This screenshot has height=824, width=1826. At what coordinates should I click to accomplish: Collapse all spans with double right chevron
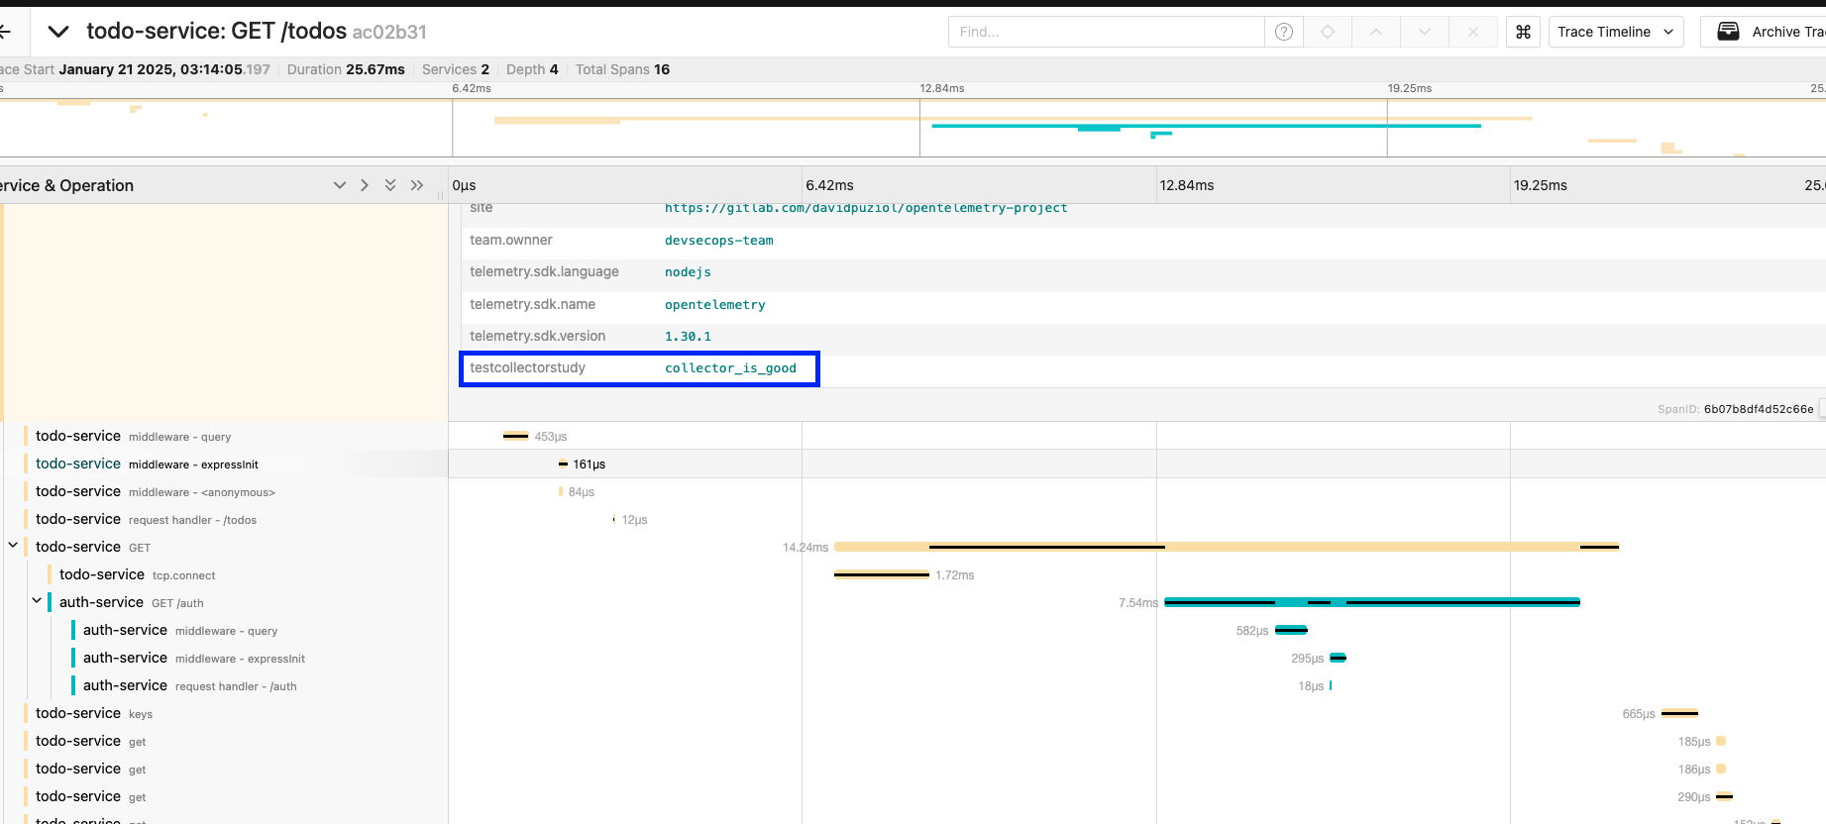pyautogui.click(x=417, y=185)
